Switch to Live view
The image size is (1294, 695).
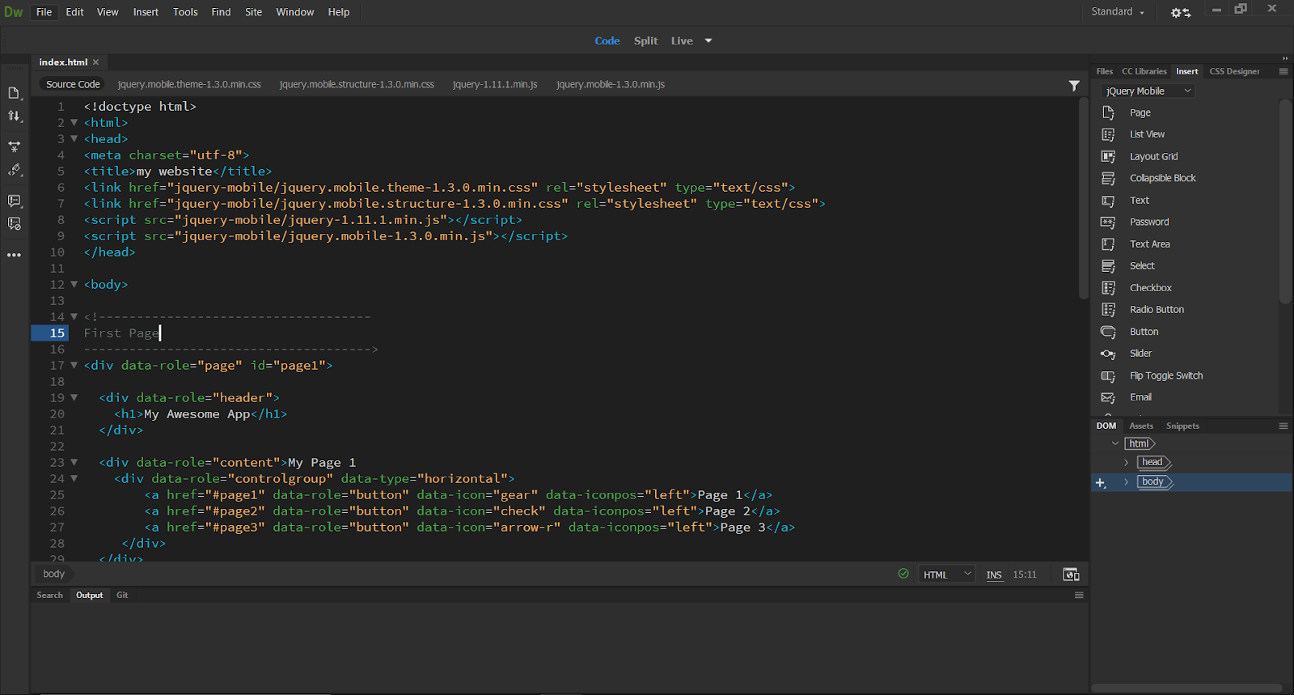682,40
